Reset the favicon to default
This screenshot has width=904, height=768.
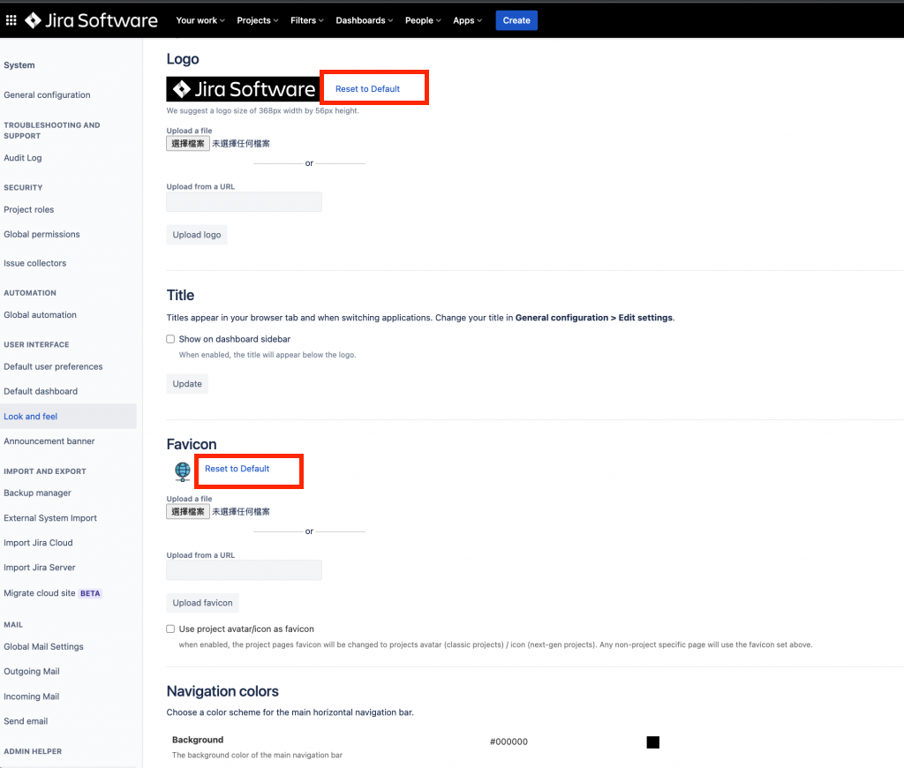tap(237, 469)
